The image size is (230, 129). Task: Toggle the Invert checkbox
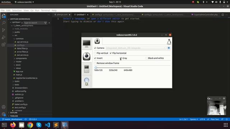point(95,58)
